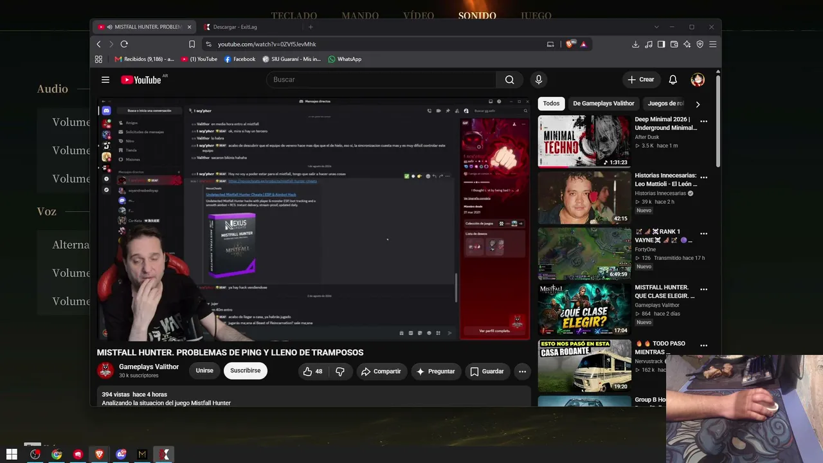This screenshot has height=463, width=823.
Task: Open Casa Rodante video thumbnail
Action: (x=584, y=365)
